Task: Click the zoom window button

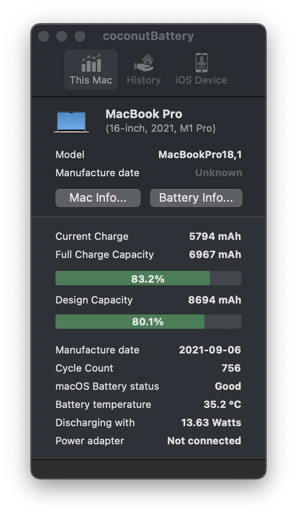Action: pyautogui.click(x=80, y=36)
